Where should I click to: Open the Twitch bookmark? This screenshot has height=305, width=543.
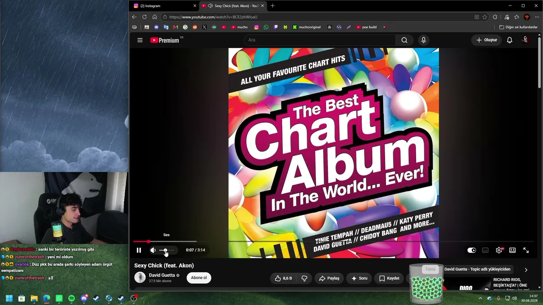click(276, 27)
